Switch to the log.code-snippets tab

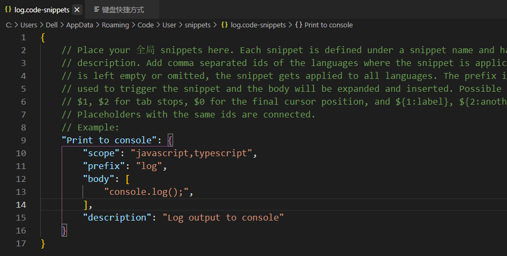coord(42,10)
